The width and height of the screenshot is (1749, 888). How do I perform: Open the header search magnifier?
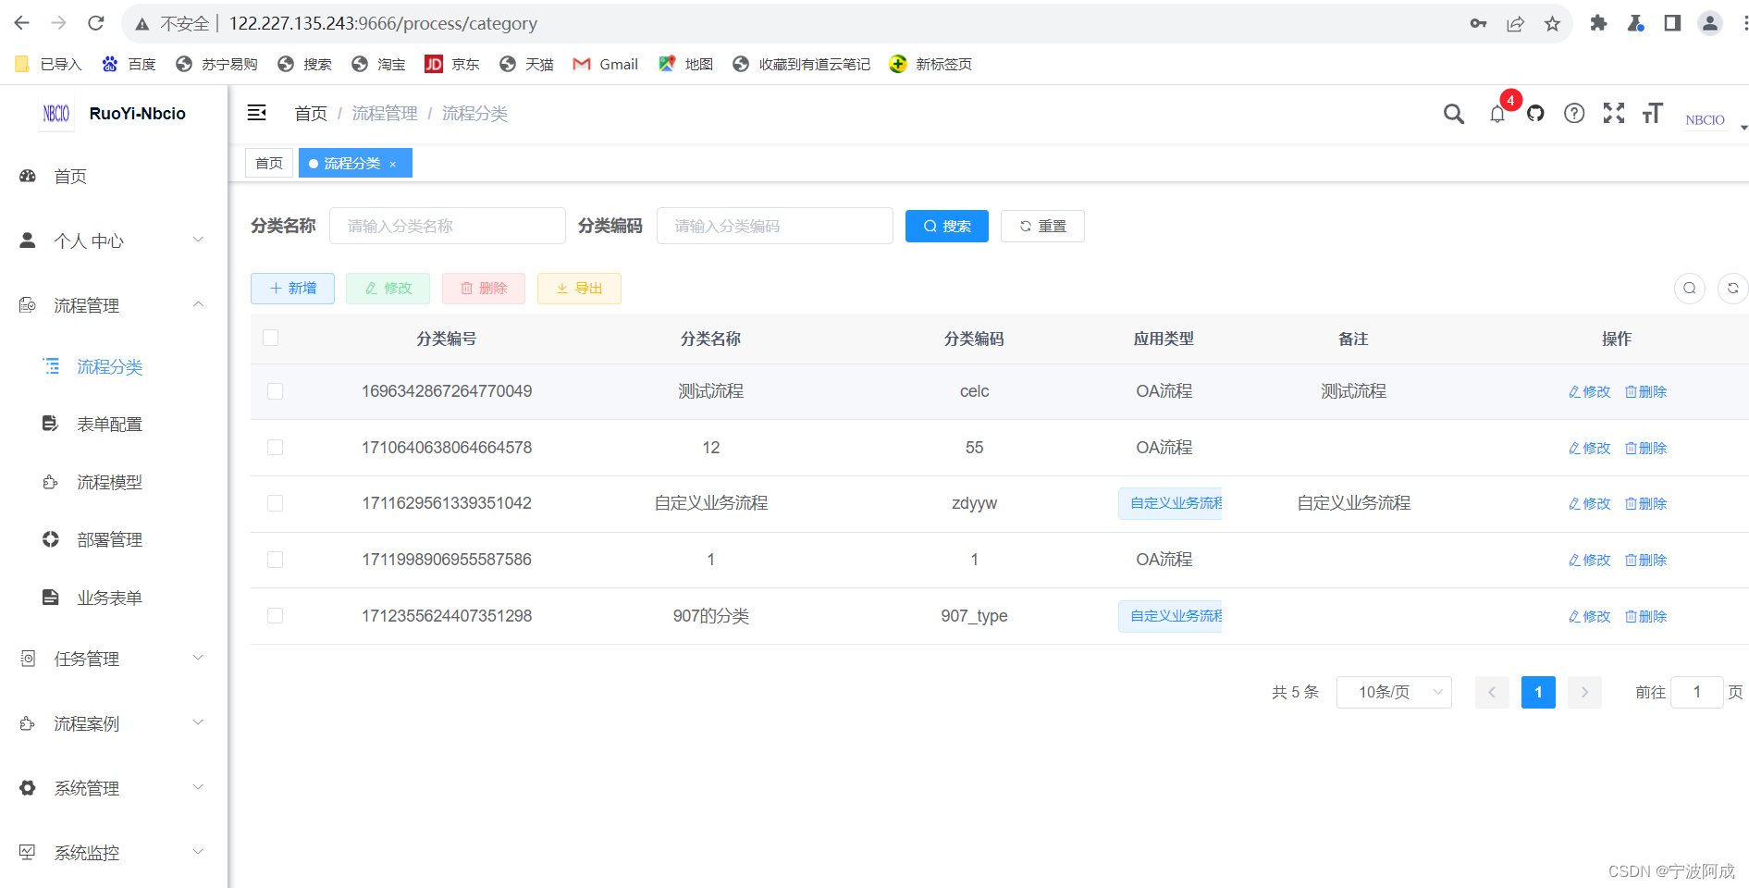pyautogui.click(x=1454, y=114)
